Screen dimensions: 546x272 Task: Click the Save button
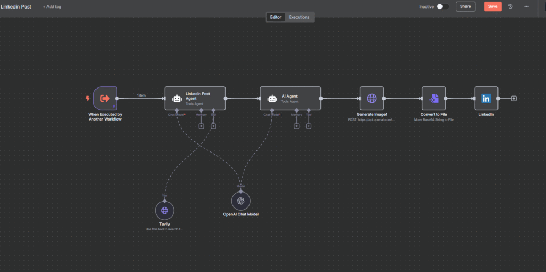pyautogui.click(x=492, y=6)
